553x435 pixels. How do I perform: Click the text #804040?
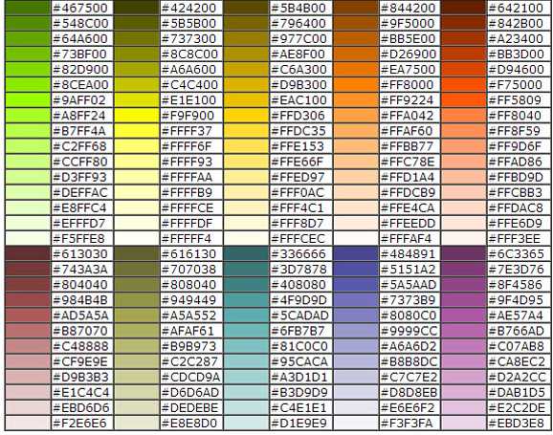[x=80, y=285]
